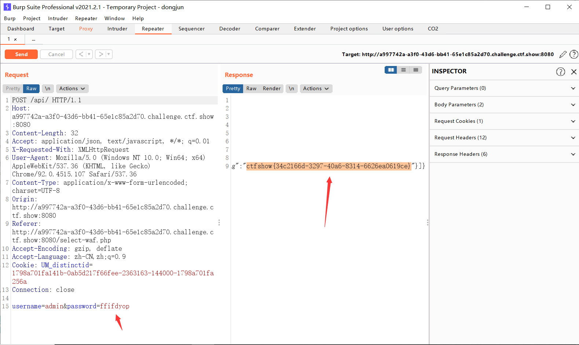Open the Project menu

(32, 18)
